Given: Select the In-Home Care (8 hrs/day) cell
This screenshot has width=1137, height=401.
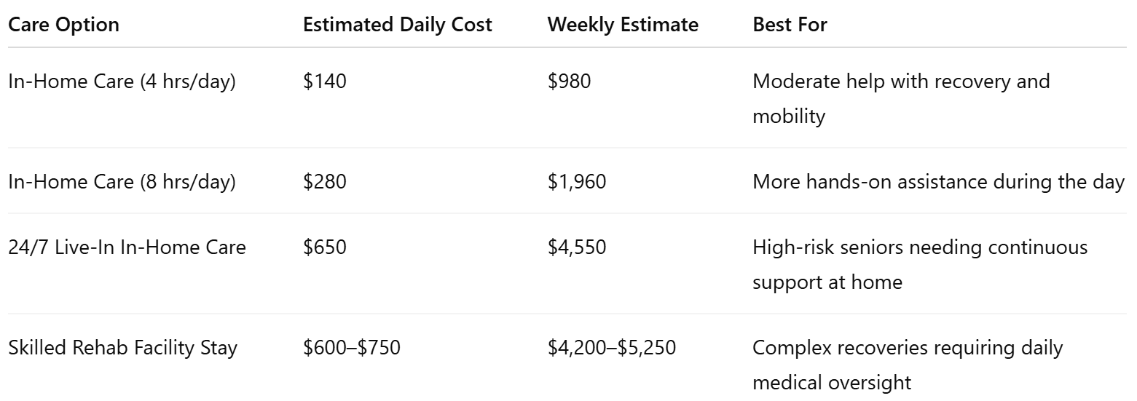Looking at the screenshot, I should [122, 181].
